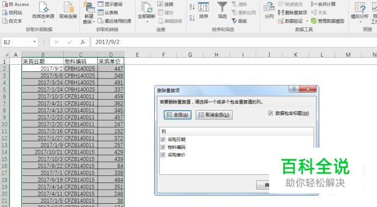Click cell with price 491
377x207 pixels.
click(111, 82)
